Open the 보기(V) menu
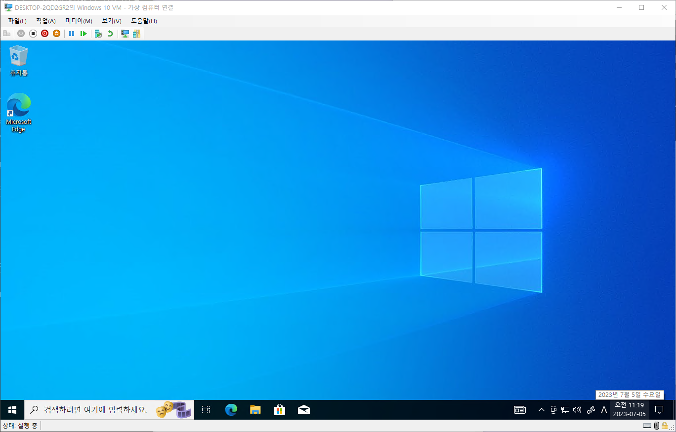The image size is (676, 432). (x=112, y=21)
